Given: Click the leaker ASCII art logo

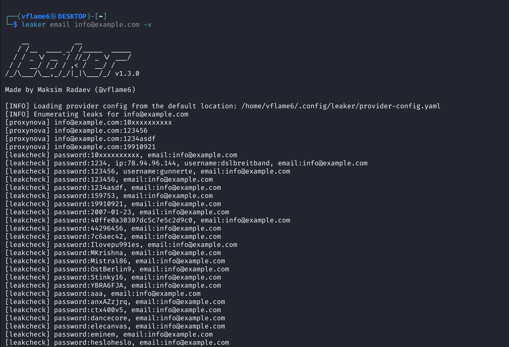Looking at the screenshot, I should point(68,61).
